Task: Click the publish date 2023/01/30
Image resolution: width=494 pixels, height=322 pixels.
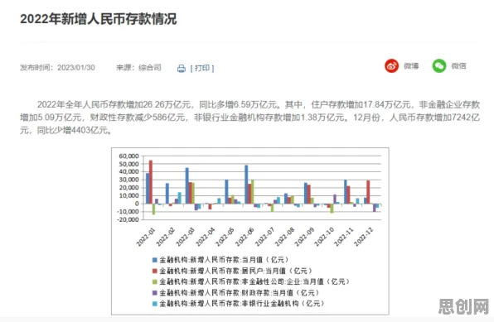Action: point(76,68)
